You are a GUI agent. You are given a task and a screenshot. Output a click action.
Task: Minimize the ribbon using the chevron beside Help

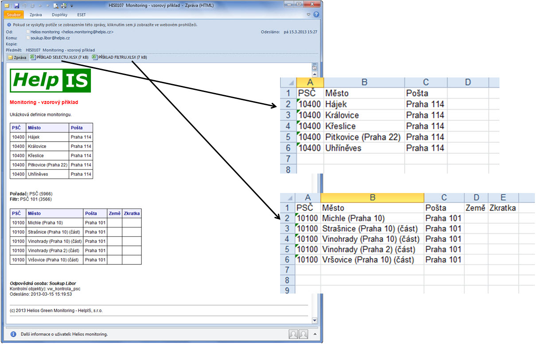coord(309,15)
